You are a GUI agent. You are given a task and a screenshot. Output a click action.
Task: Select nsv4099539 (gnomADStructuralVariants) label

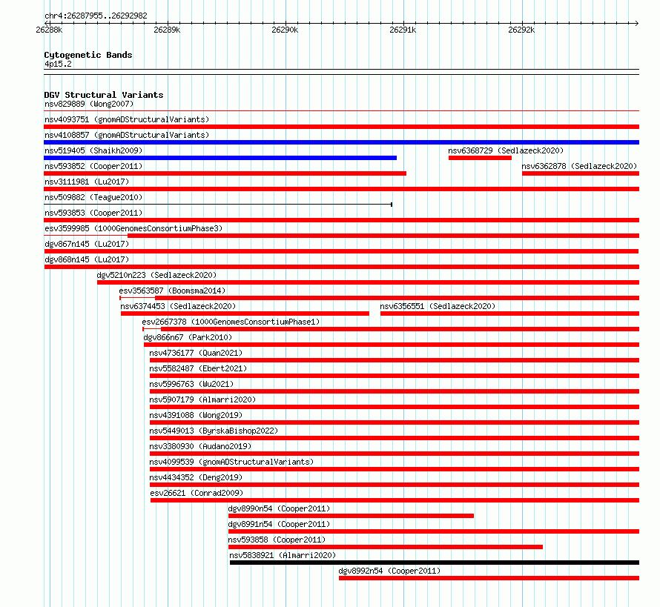[x=231, y=462]
